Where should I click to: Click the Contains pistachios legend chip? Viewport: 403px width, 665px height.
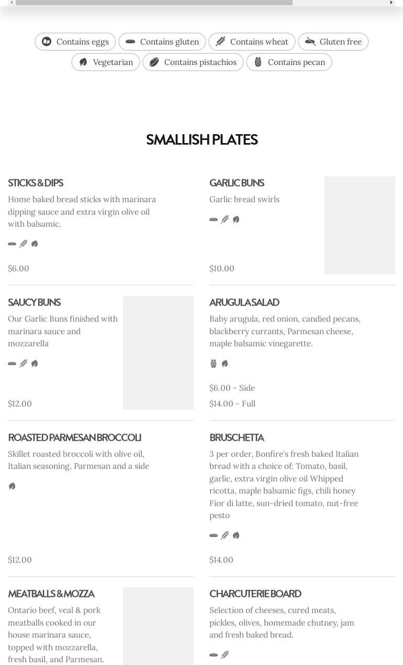pos(193,62)
